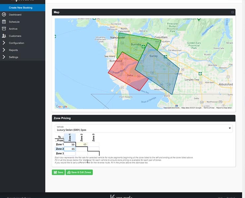
Task: Click Zone 2 to Zone 1 price field
Action: click(x=70, y=149)
